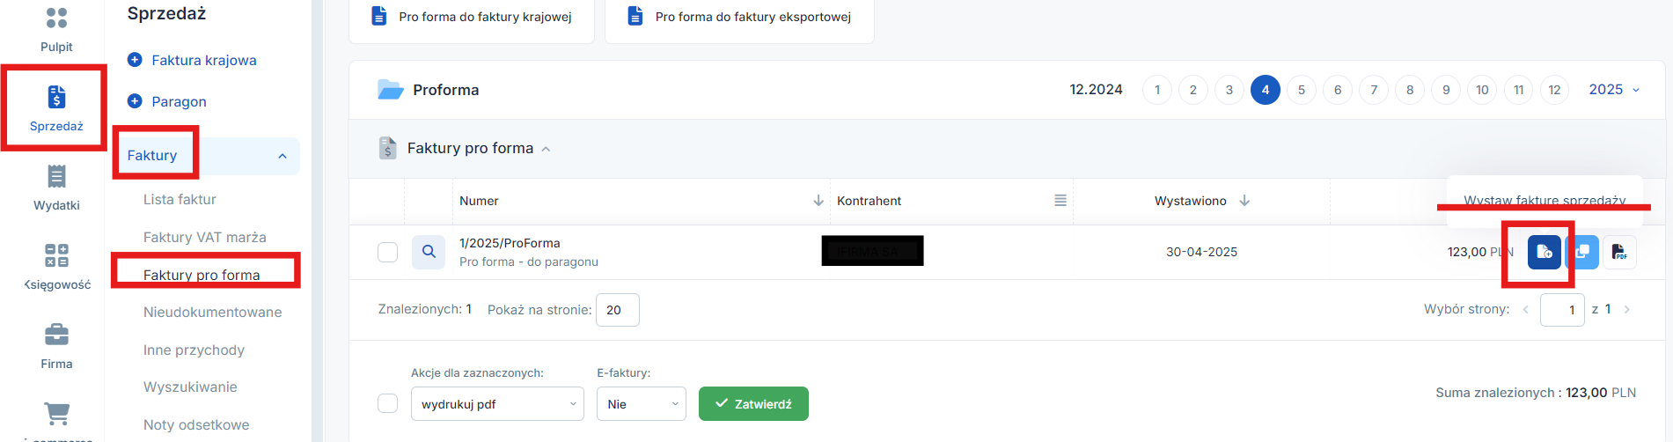Click the Pokaż na stronie input field
Screen dimensions: 1673x442
point(618,310)
